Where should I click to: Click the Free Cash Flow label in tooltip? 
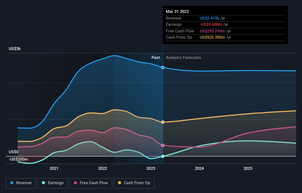tap(180, 31)
